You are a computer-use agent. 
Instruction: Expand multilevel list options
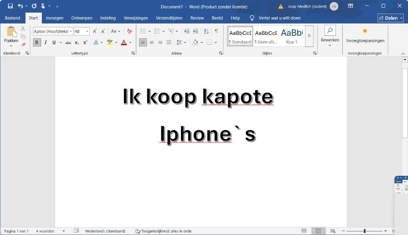point(177,31)
